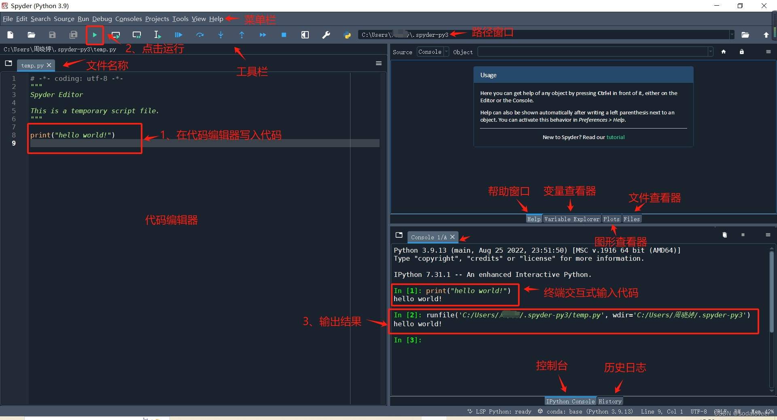Screen dimensions: 777x420
Task: Click the conda: base (Python 3.9.13) status
Action: point(586,412)
